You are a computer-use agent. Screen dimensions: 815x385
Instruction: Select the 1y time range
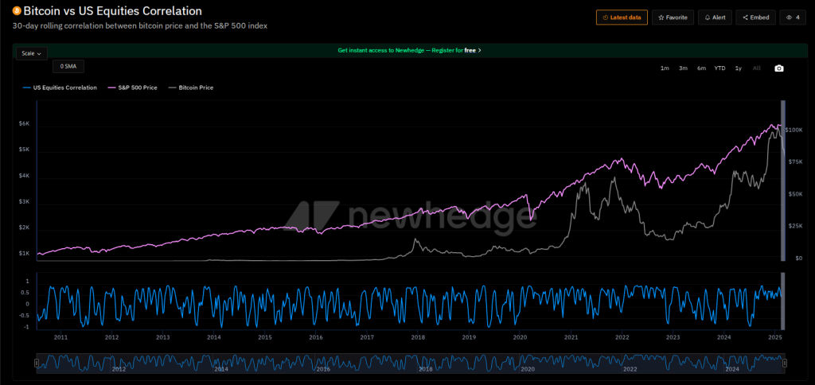coord(739,68)
